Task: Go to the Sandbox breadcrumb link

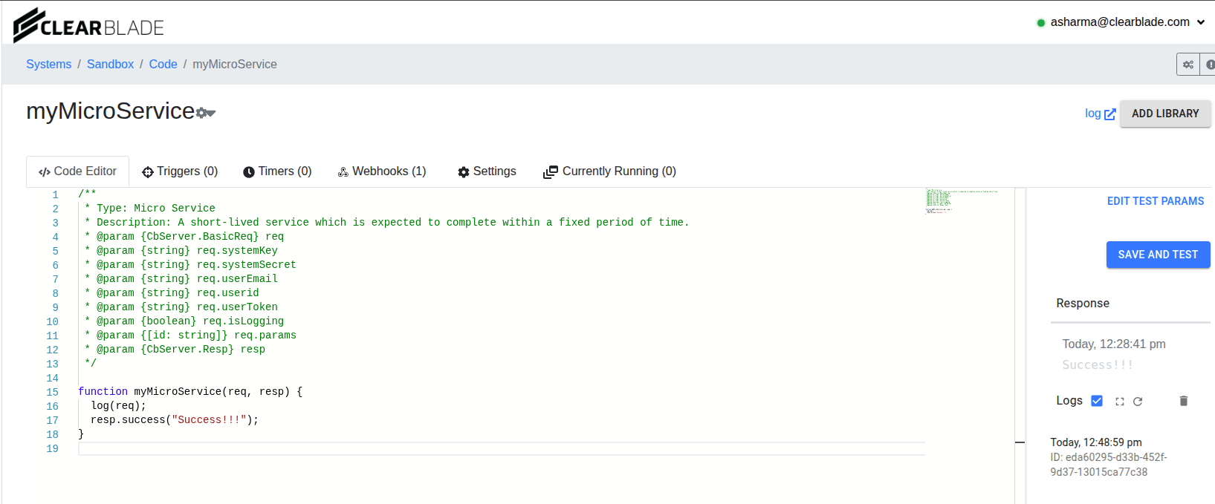Action: click(x=110, y=65)
